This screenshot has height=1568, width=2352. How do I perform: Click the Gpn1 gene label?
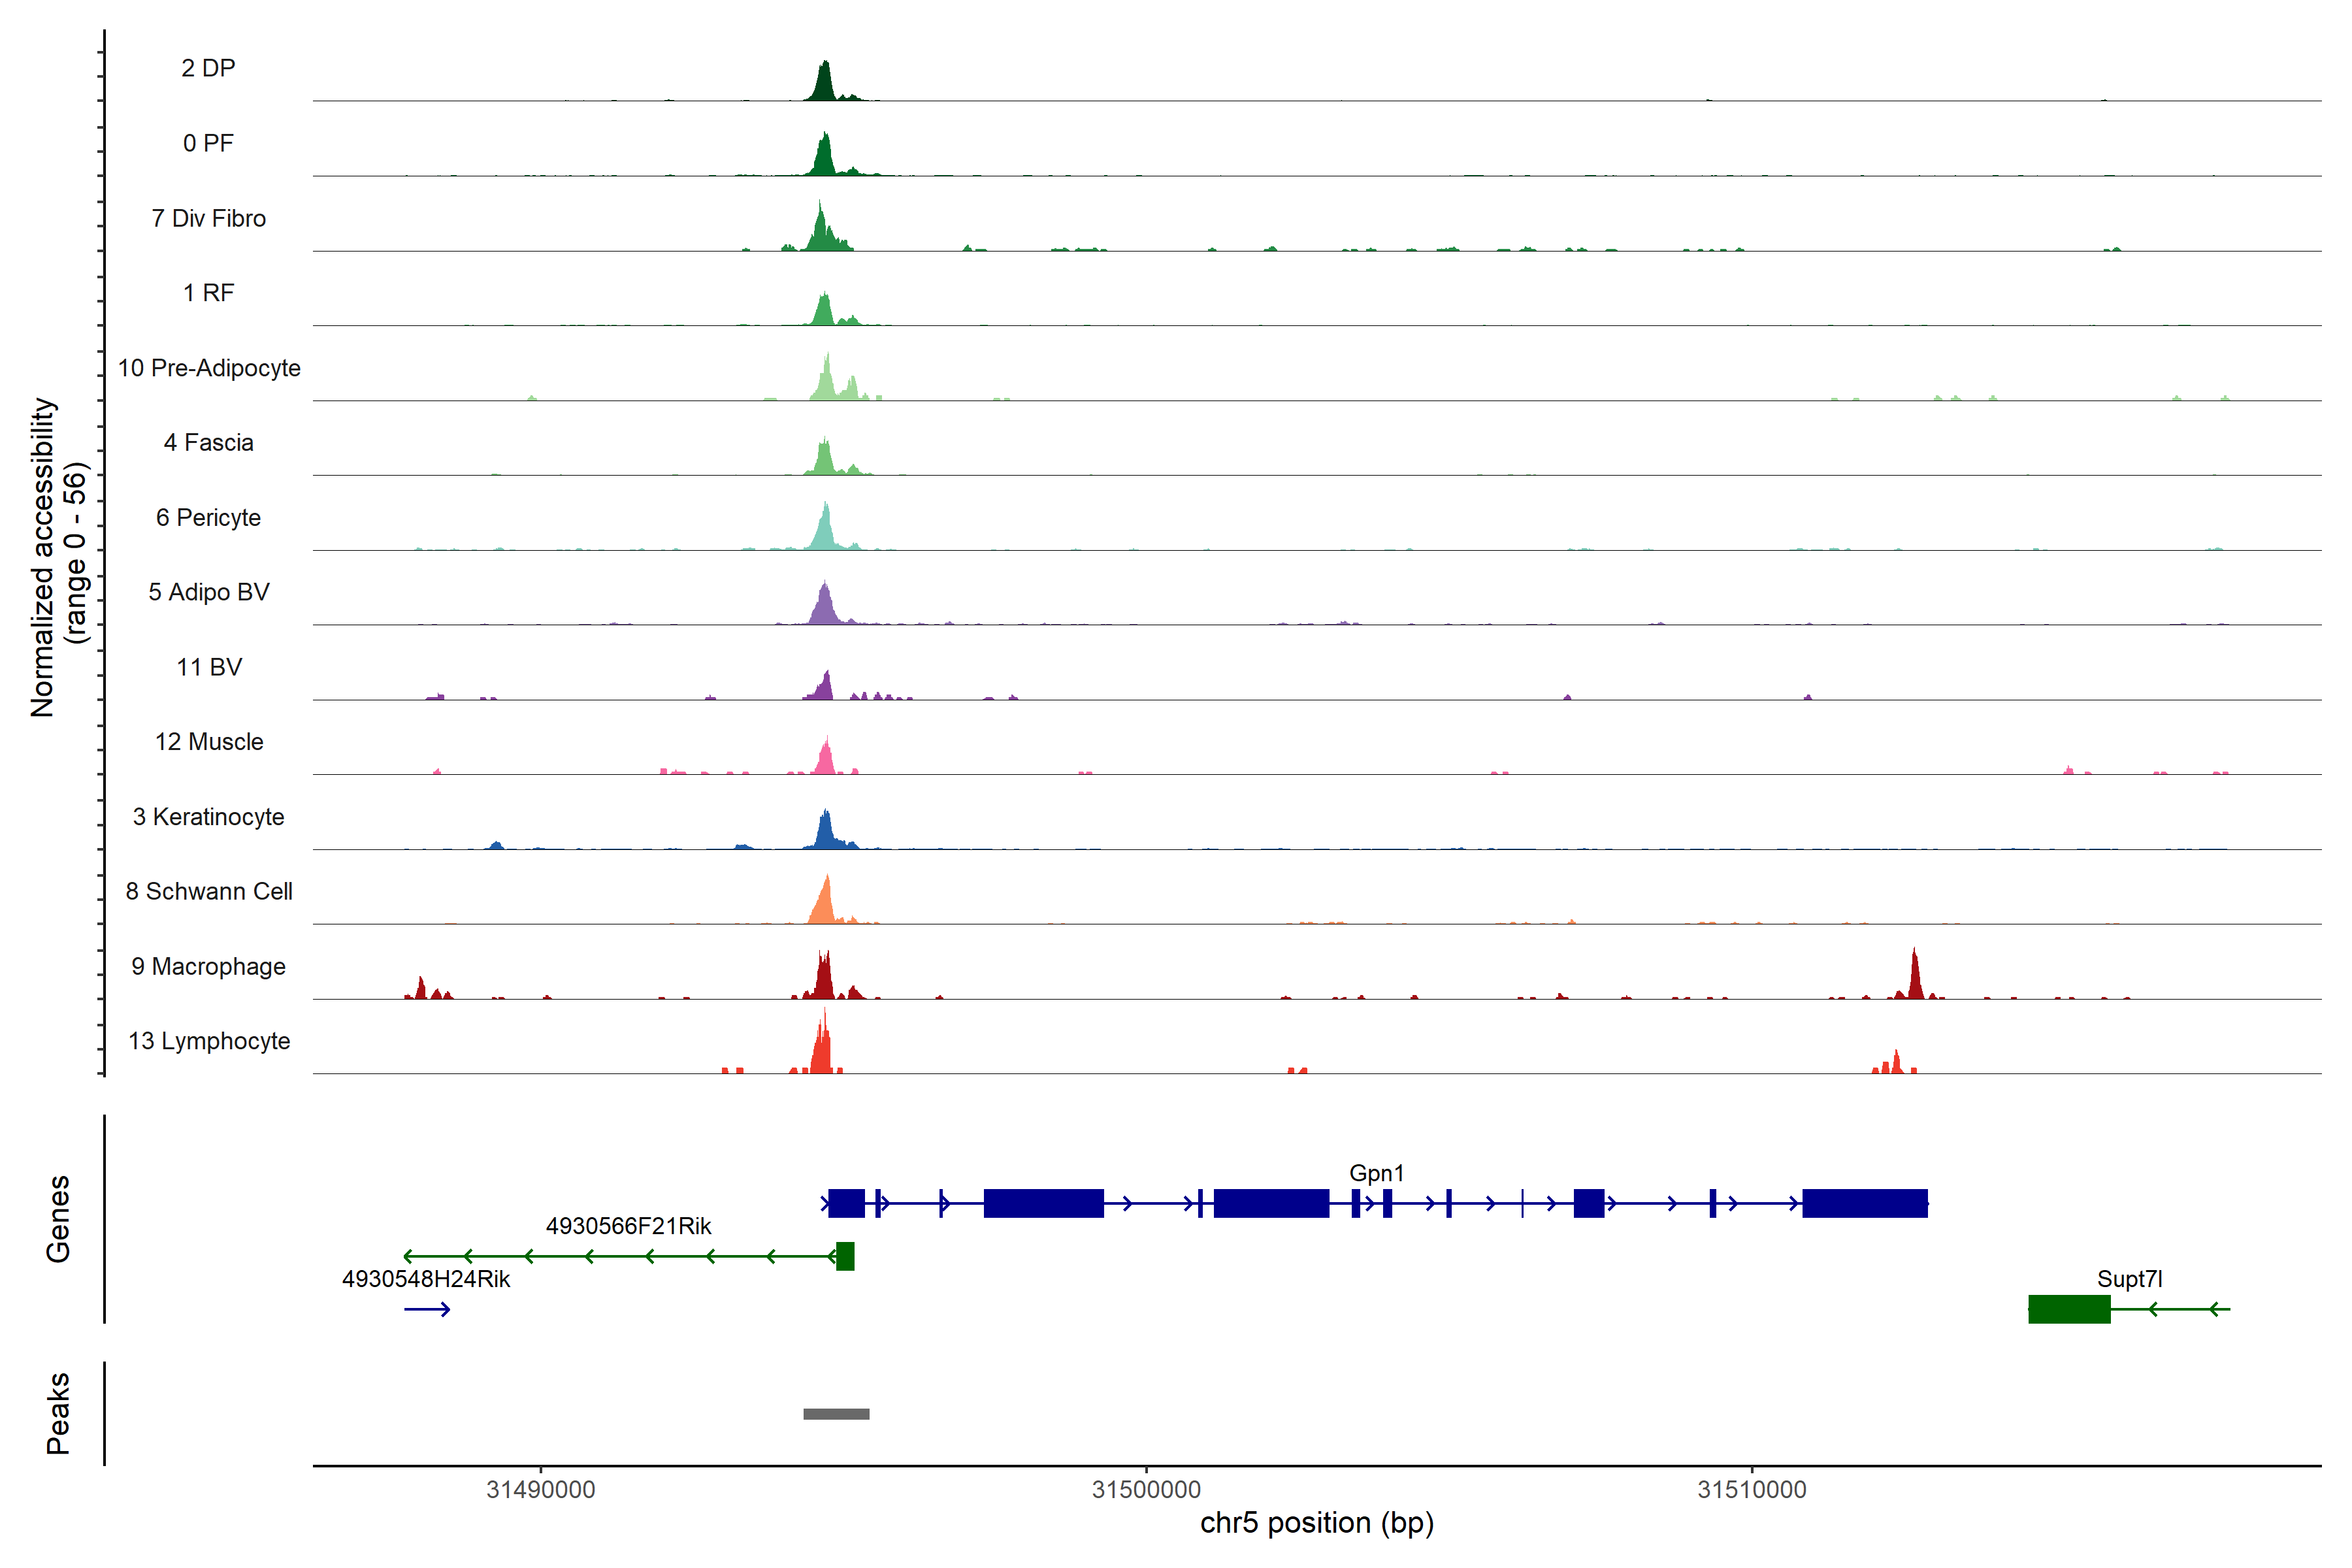(x=1376, y=1173)
